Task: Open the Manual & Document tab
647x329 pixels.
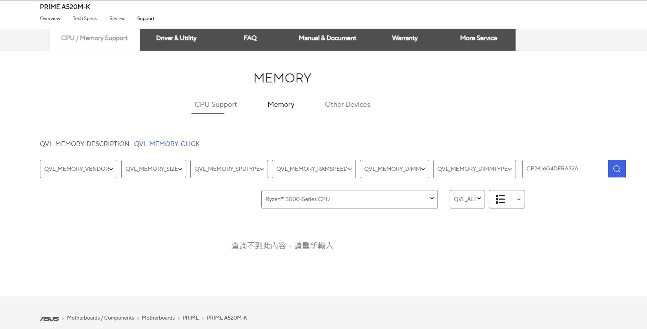Action: tap(327, 38)
